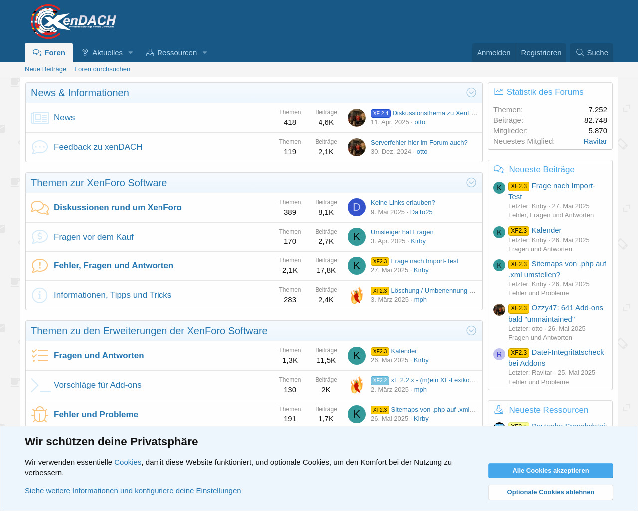This screenshot has width=638, height=511.
Task: Open mph's flame avatar in Vorschläge row
Action: click(357, 385)
